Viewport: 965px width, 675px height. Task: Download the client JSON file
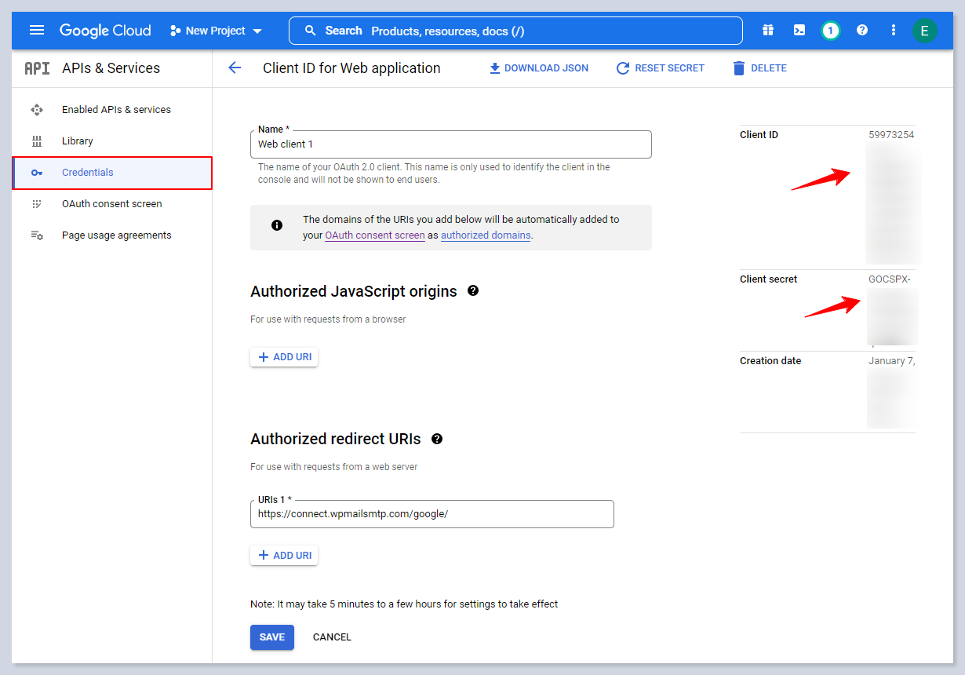click(538, 68)
